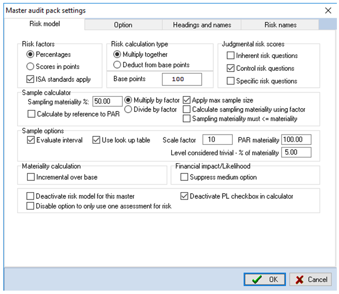This screenshot has width=339, height=294.
Task: Select the Percentages radio button
Action: pyautogui.click(x=30, y=54)
